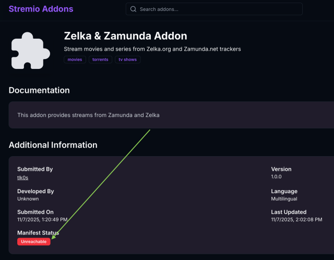
Task: Select the movies tag
Action: (x=75, y=60)
